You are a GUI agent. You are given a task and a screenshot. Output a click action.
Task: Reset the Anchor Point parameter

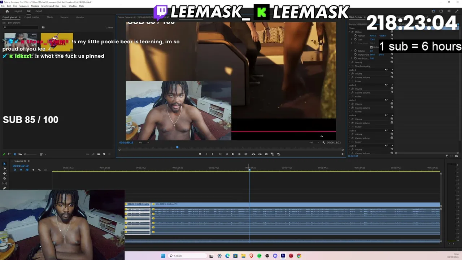pos(392,55)
